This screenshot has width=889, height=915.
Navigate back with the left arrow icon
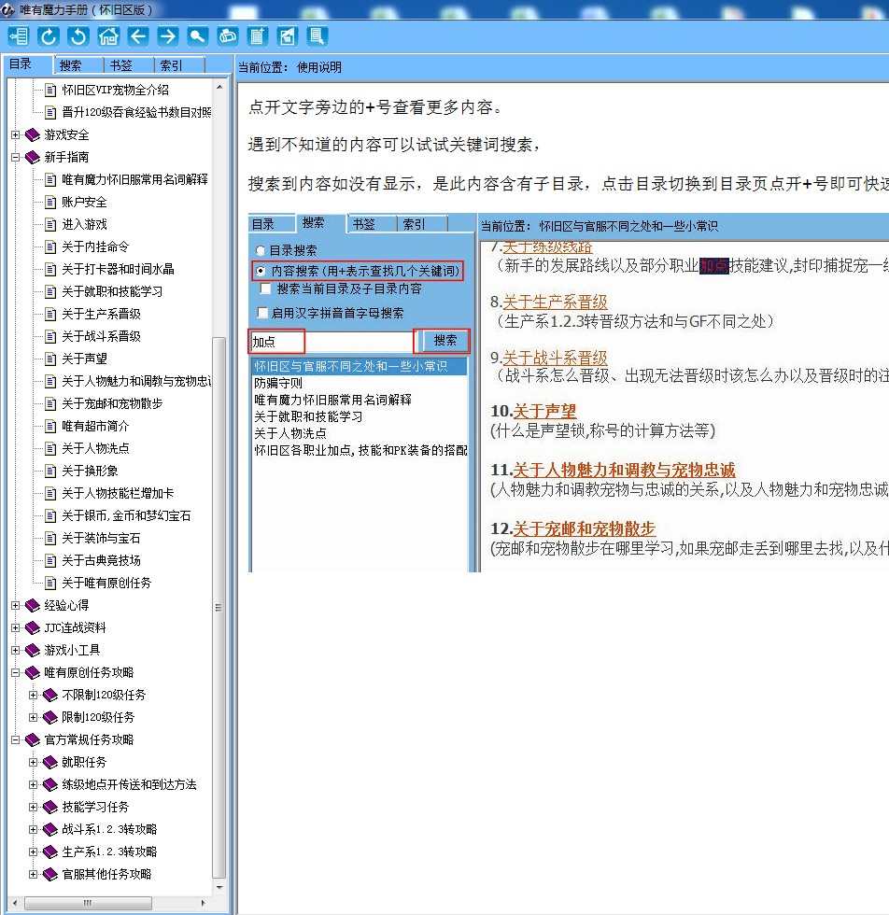coord(138,36)
